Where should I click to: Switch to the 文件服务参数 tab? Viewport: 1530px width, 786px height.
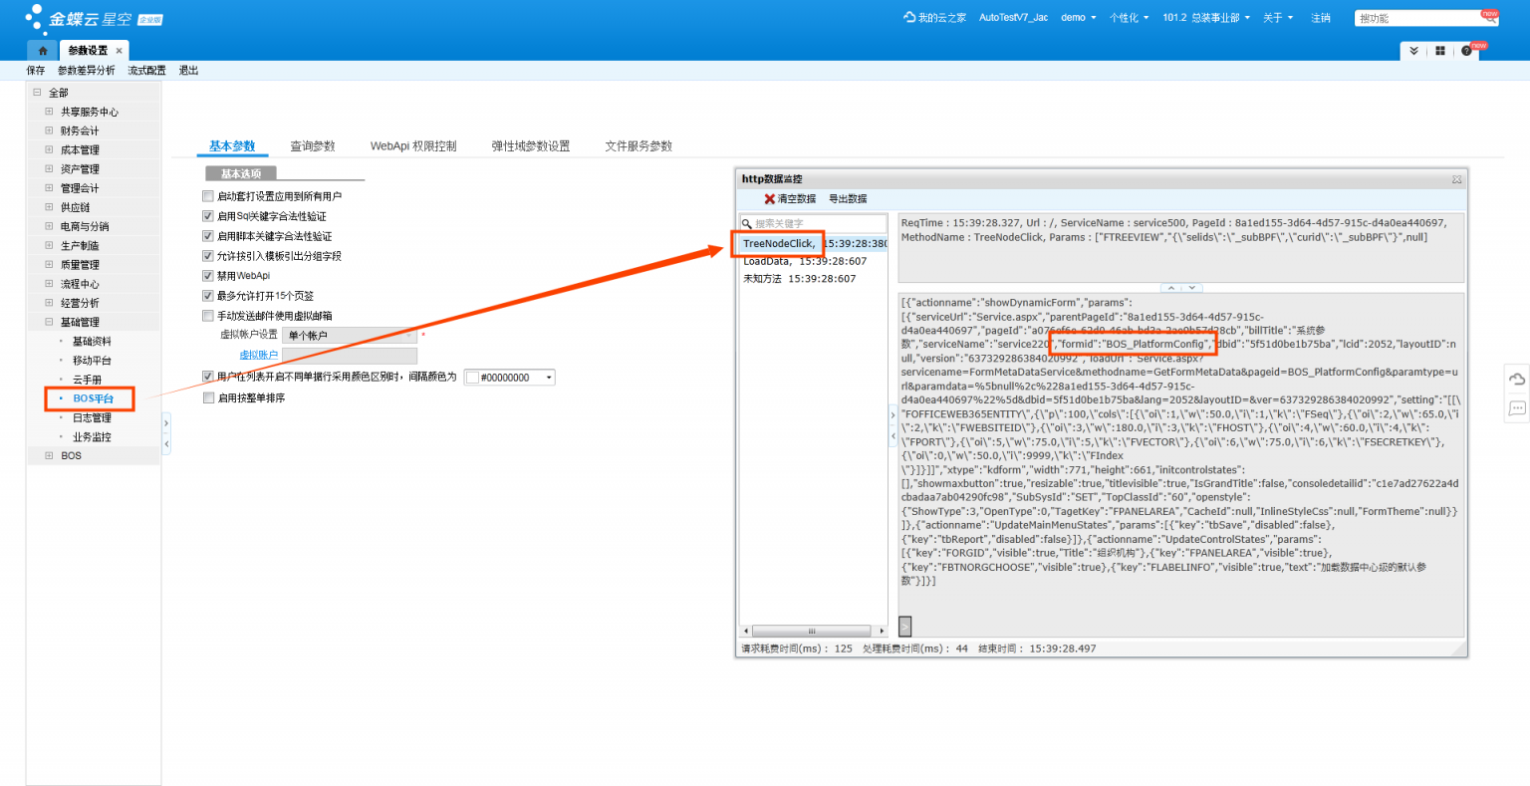[637, 146]
